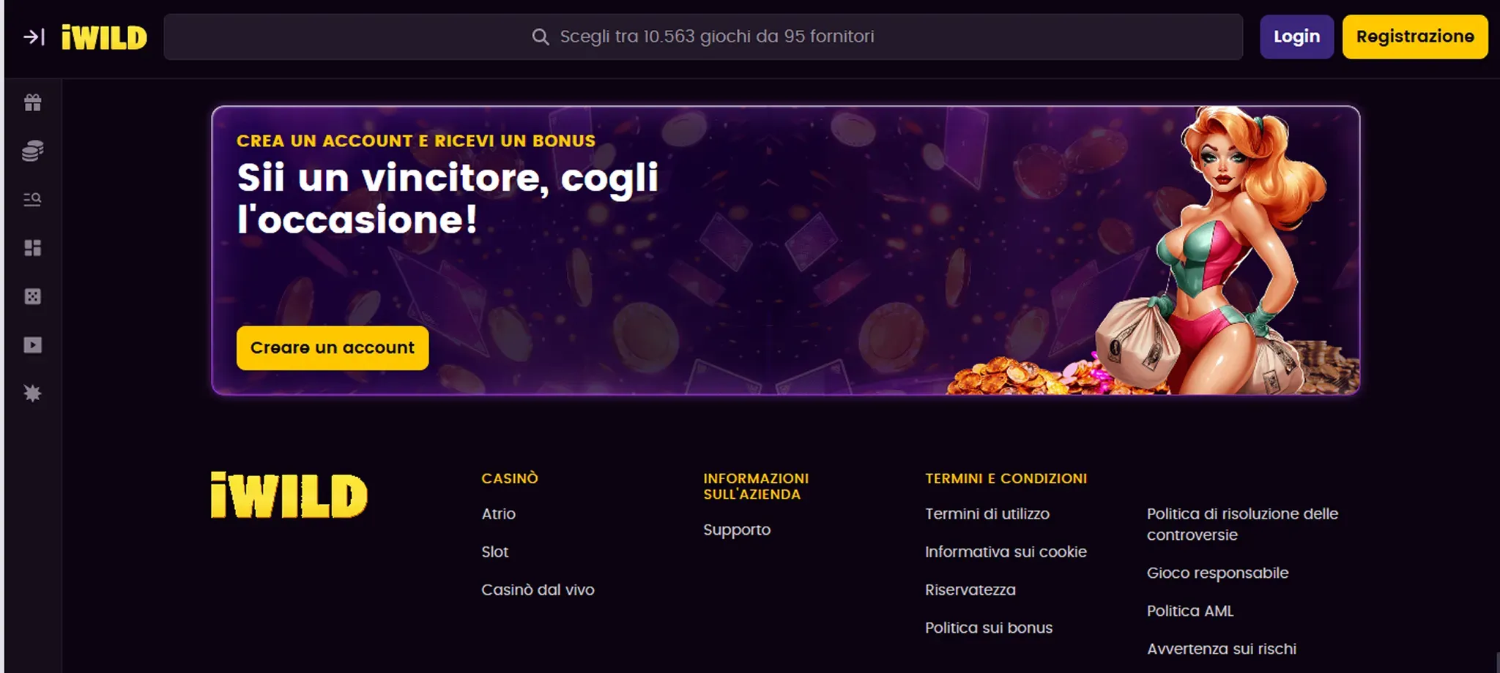Click the iWILD logo in header
This screenshot has width=1500, height=673.
(104, 37)
